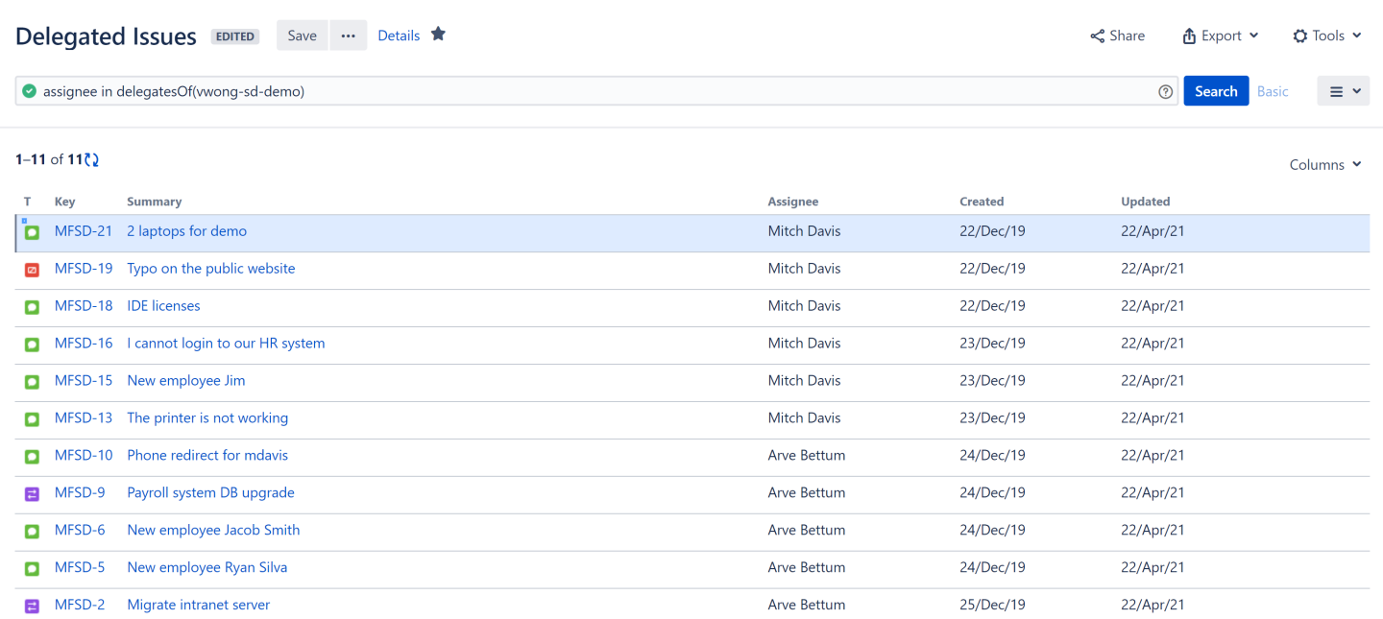
Task: Click the green valid-query check icon
Action: 30,92
